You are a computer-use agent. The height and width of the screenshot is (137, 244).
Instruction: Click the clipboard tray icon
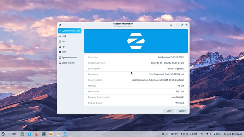(202, 134)
